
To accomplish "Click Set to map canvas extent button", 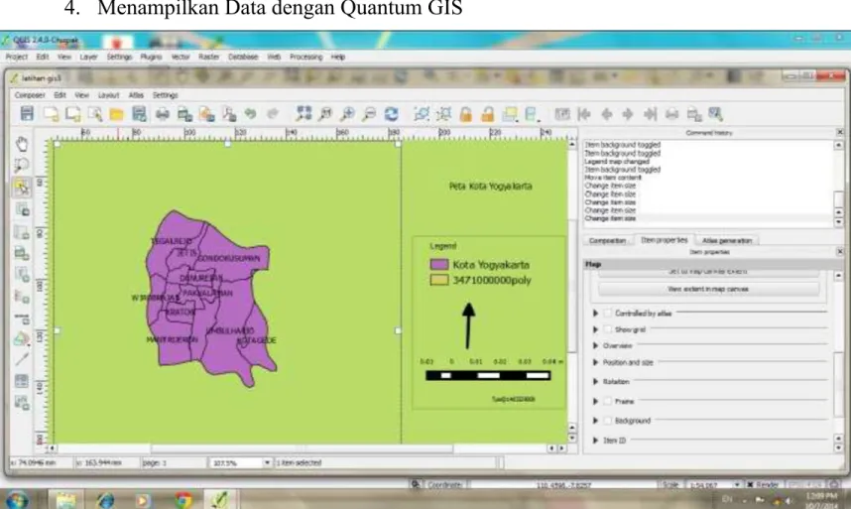I will (708, 272).
